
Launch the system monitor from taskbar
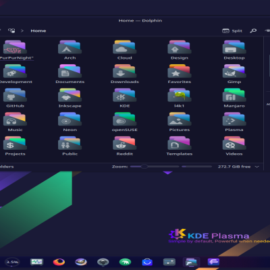(x=36, y=262)
